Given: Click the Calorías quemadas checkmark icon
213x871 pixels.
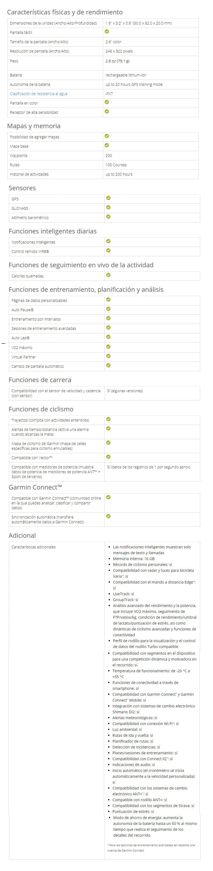Looking at the screenshot, I should pos(109,275).
